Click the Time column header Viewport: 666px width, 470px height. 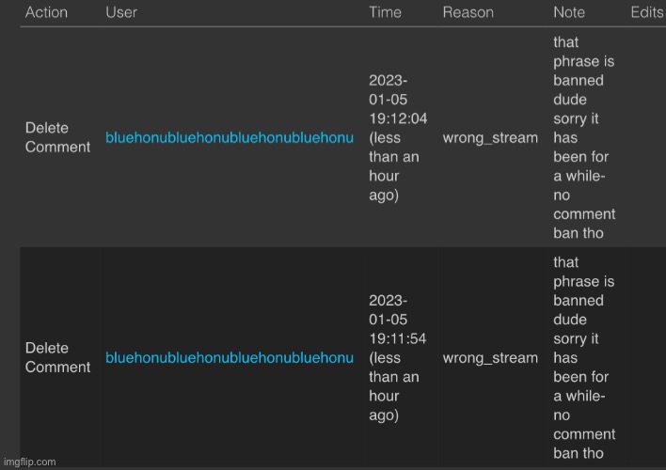coord(385,12)
